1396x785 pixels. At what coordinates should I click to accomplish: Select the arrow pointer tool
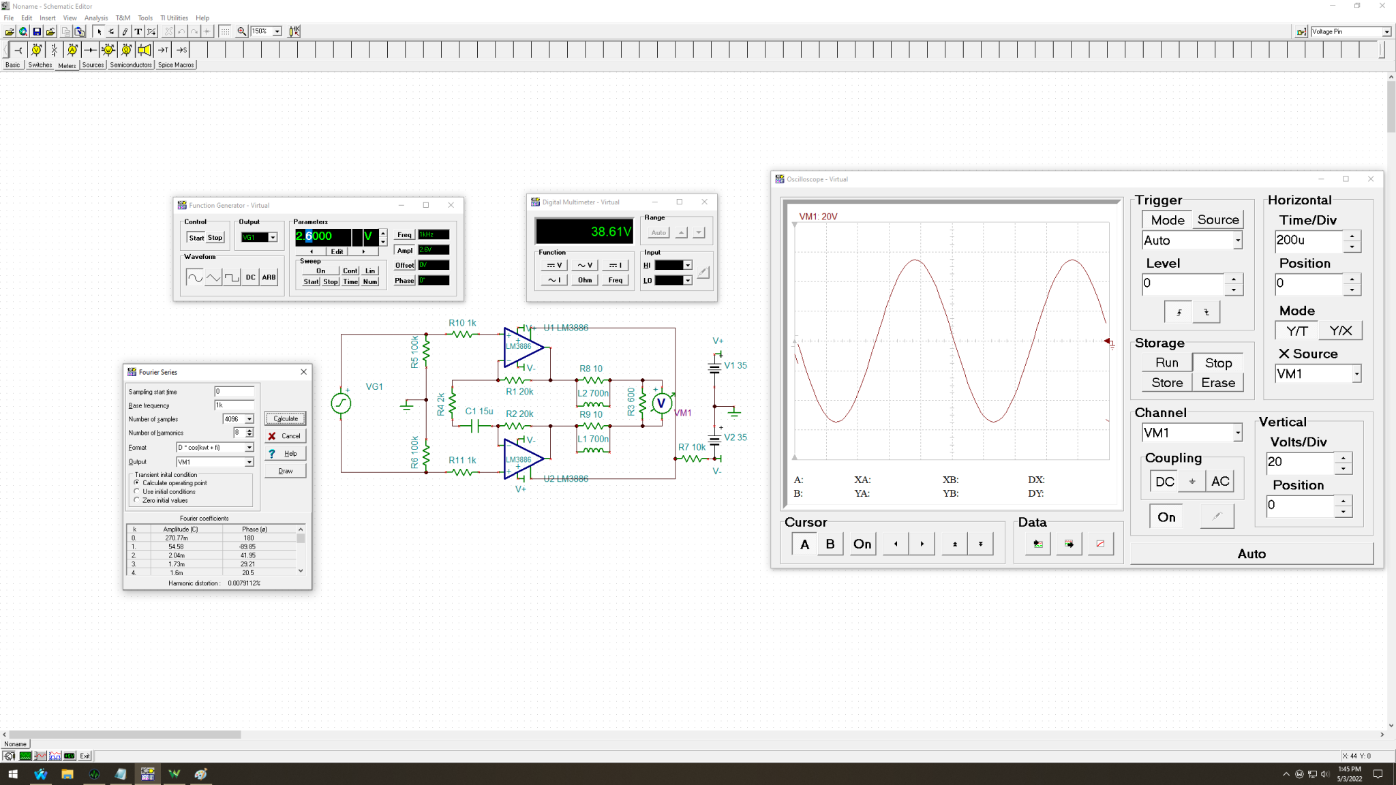(x=99, y=31)
